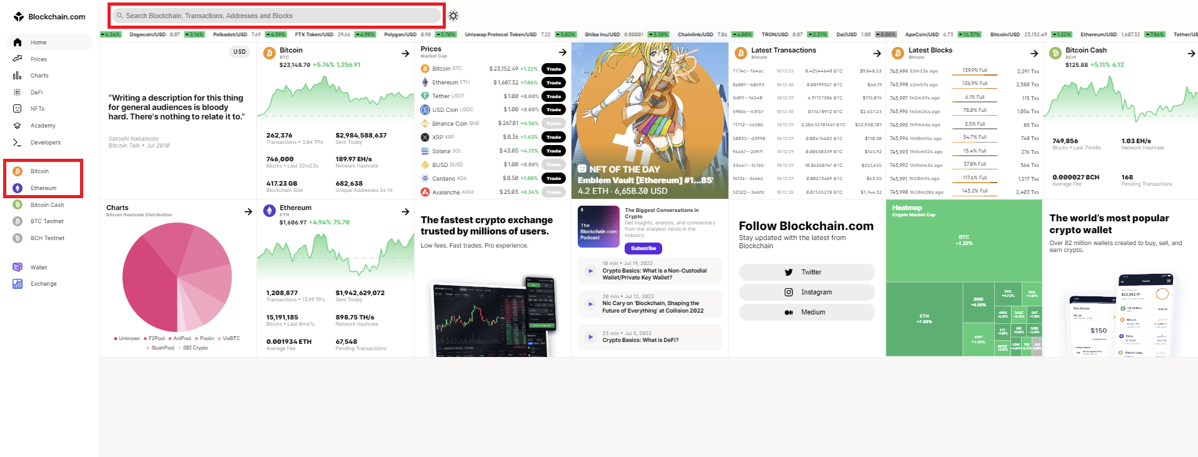Open Home in the sidebar
Viewport: 1198px width, 457px height.
point(49,43)
